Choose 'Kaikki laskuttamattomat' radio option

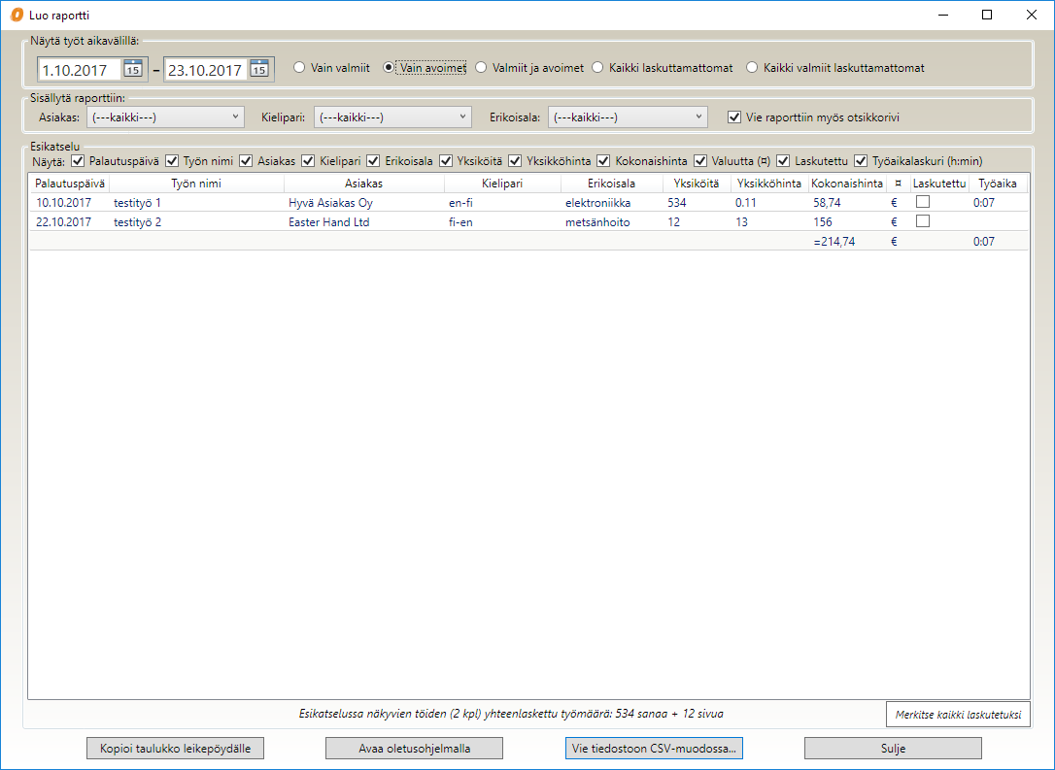click(x=597, y=68)
